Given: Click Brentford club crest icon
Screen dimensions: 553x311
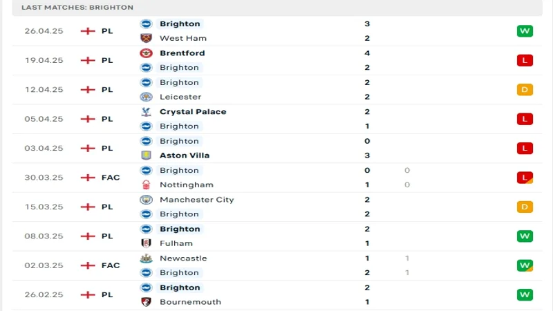Looking at the screenshot, I should [146, 53].
